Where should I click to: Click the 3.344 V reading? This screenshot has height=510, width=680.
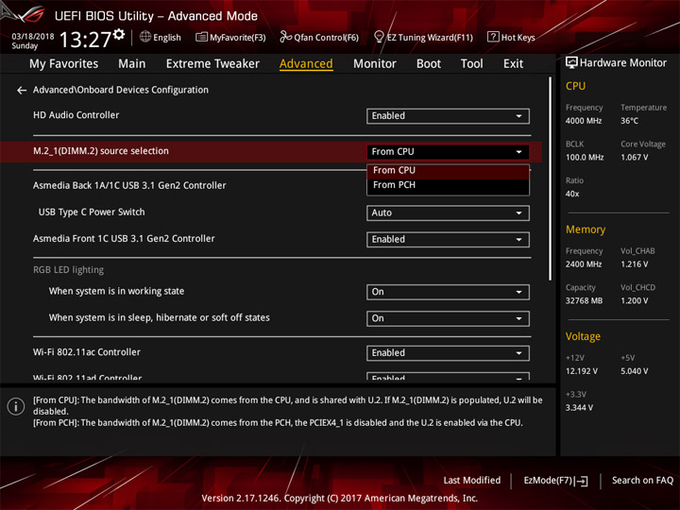click(x=579, y=408)
